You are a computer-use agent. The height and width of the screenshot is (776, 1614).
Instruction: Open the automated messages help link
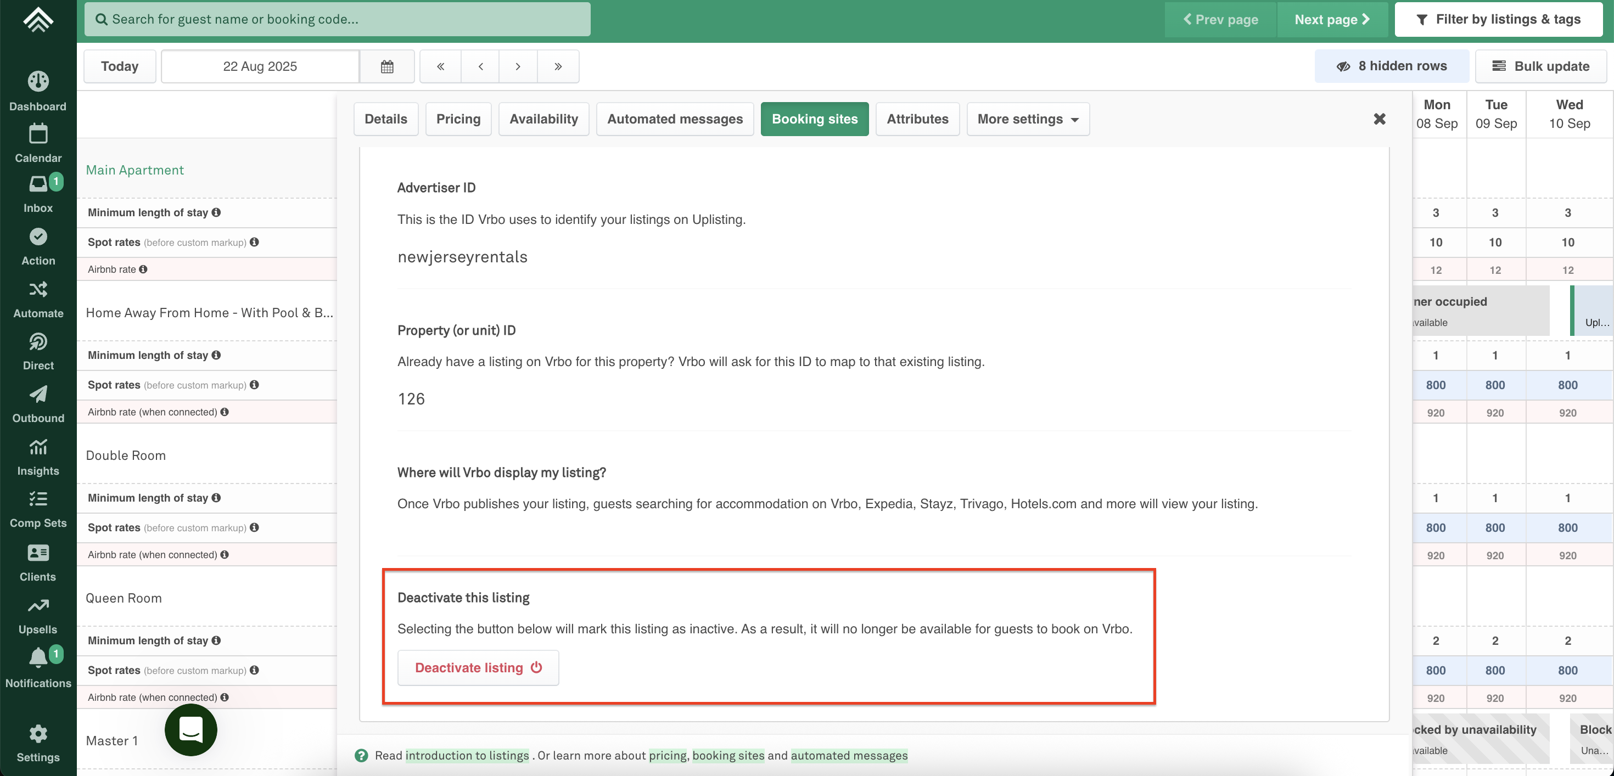[849, 755]
